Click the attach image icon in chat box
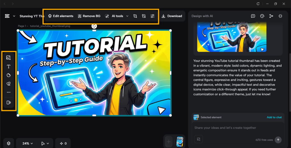 tap(199, 139)
